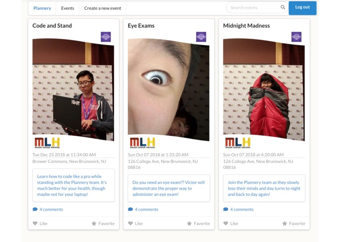Click the Eye Exams 126 College Ave address
The width and height of the screenshot is (340, 242).
tap(163, 164)
